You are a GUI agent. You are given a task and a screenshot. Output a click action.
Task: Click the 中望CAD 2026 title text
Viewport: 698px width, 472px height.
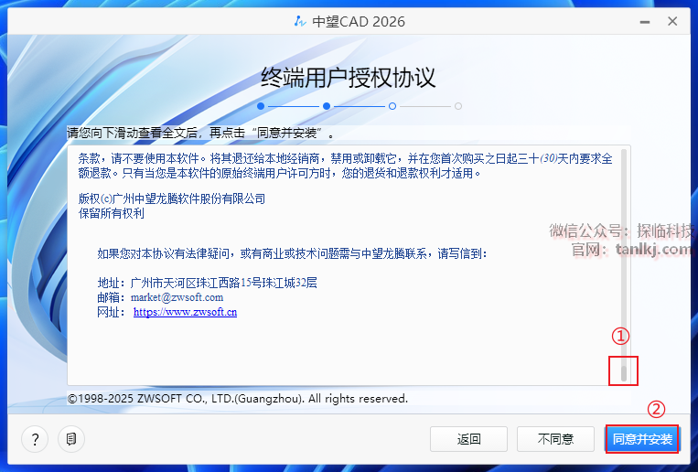(359, 21)
